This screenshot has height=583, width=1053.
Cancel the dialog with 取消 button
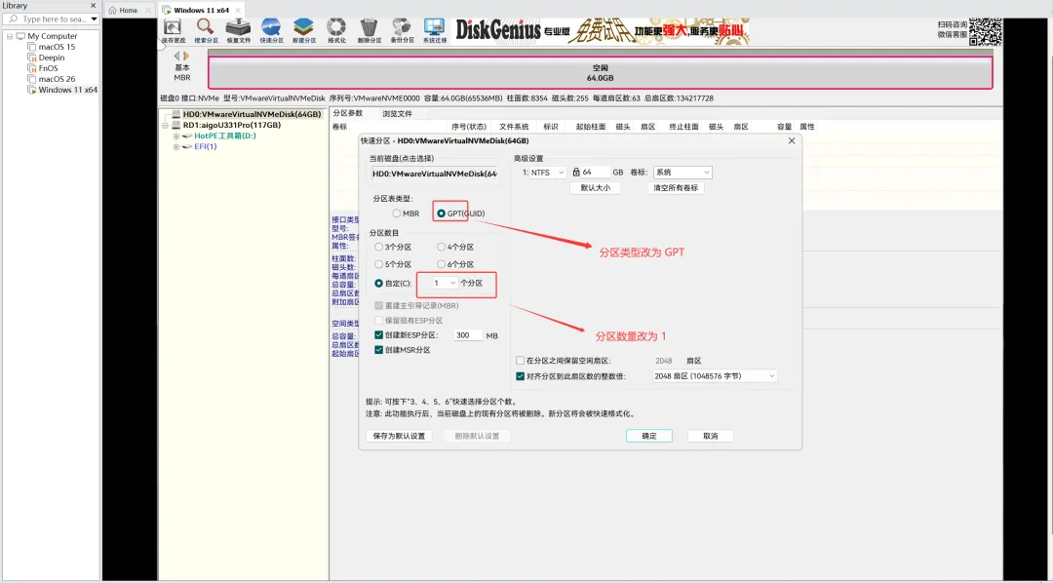(x=711, y=436)
